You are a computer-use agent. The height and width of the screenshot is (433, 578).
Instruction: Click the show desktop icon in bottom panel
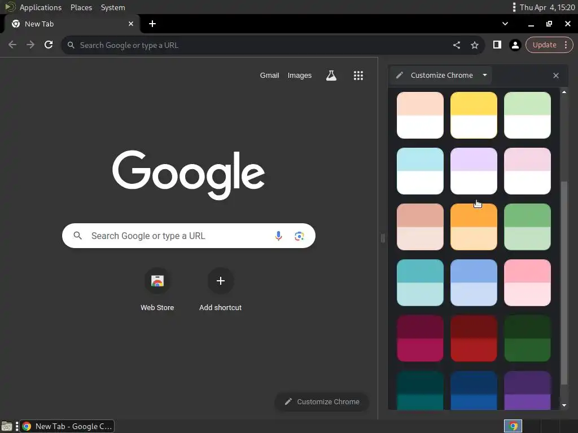pos(7,426)
